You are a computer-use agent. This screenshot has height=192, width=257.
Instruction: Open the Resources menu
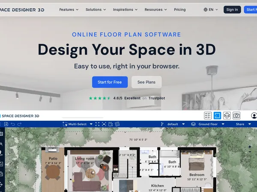click(156, 10)
